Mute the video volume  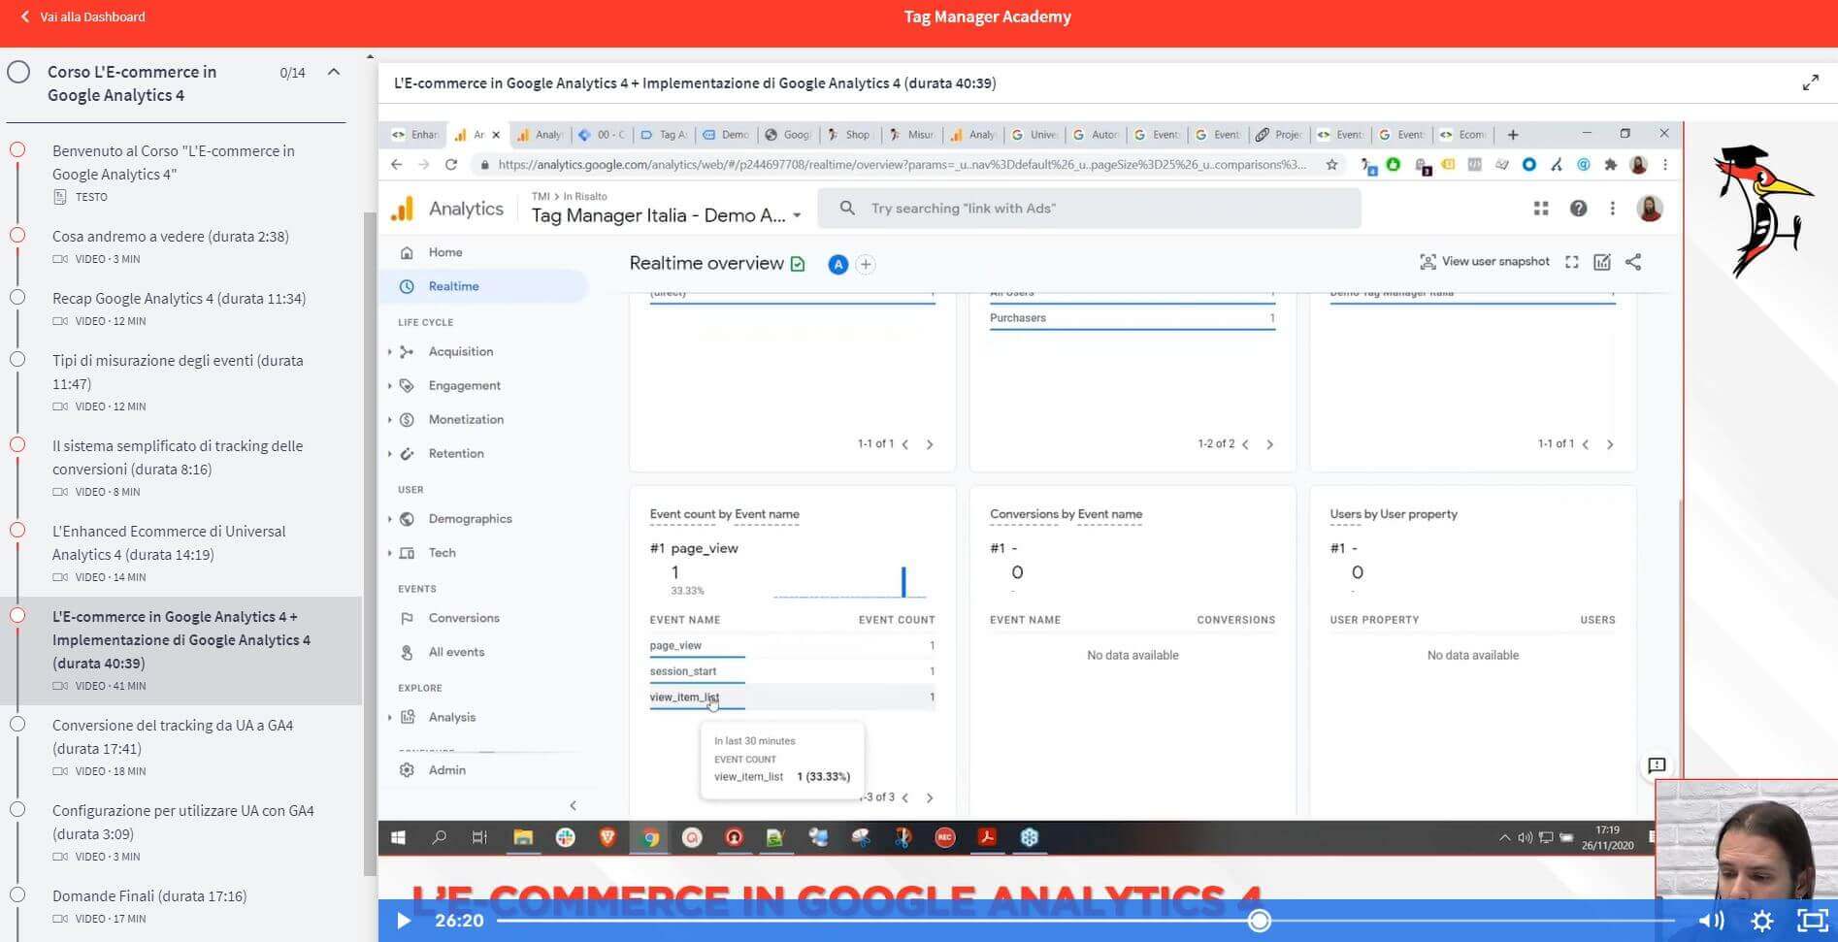(x=1711, y=921)
